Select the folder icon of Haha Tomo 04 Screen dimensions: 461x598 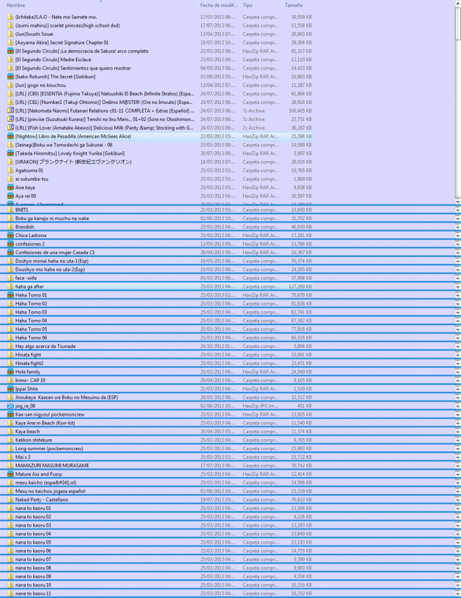pyautogui.click(x=11, y=321)
